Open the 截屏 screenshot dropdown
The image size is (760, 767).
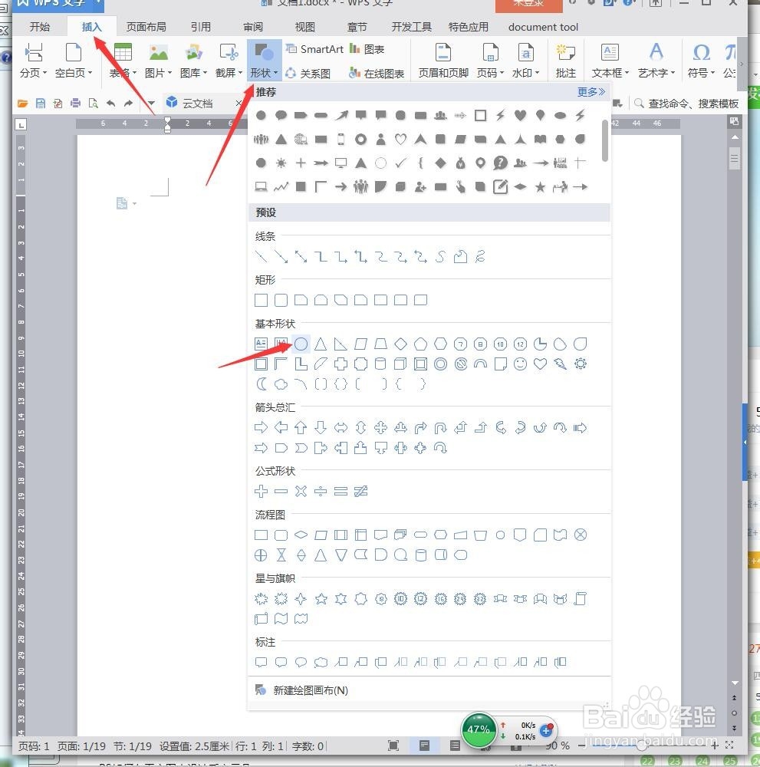229,73
